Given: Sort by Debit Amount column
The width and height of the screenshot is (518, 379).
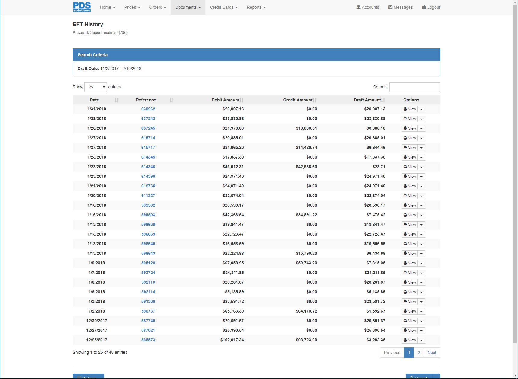Looking at the screenshot, I should coord(225,100).
